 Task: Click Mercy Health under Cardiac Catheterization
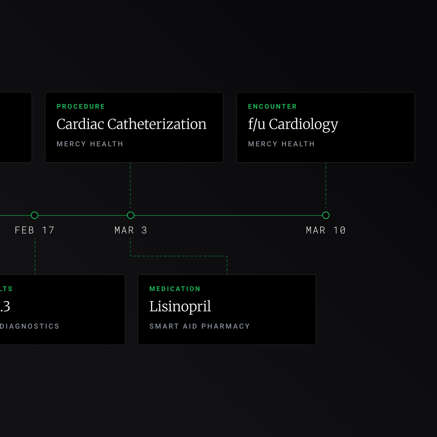(90, 144)
